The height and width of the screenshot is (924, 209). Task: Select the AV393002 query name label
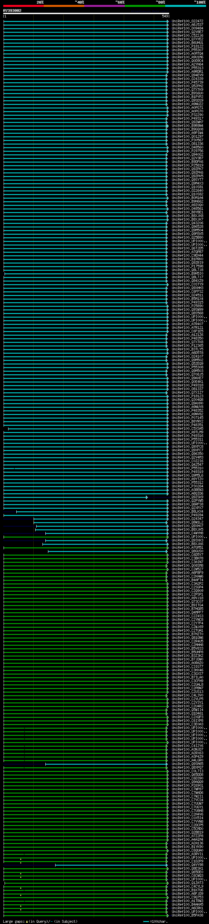[12, 11]
